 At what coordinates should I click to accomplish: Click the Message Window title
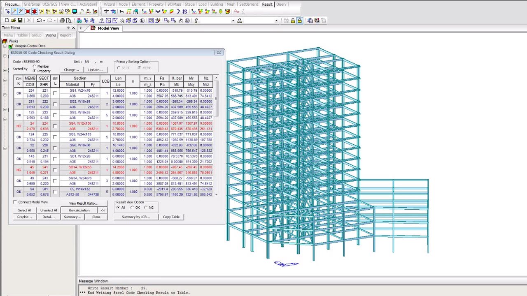coord(93,281)
